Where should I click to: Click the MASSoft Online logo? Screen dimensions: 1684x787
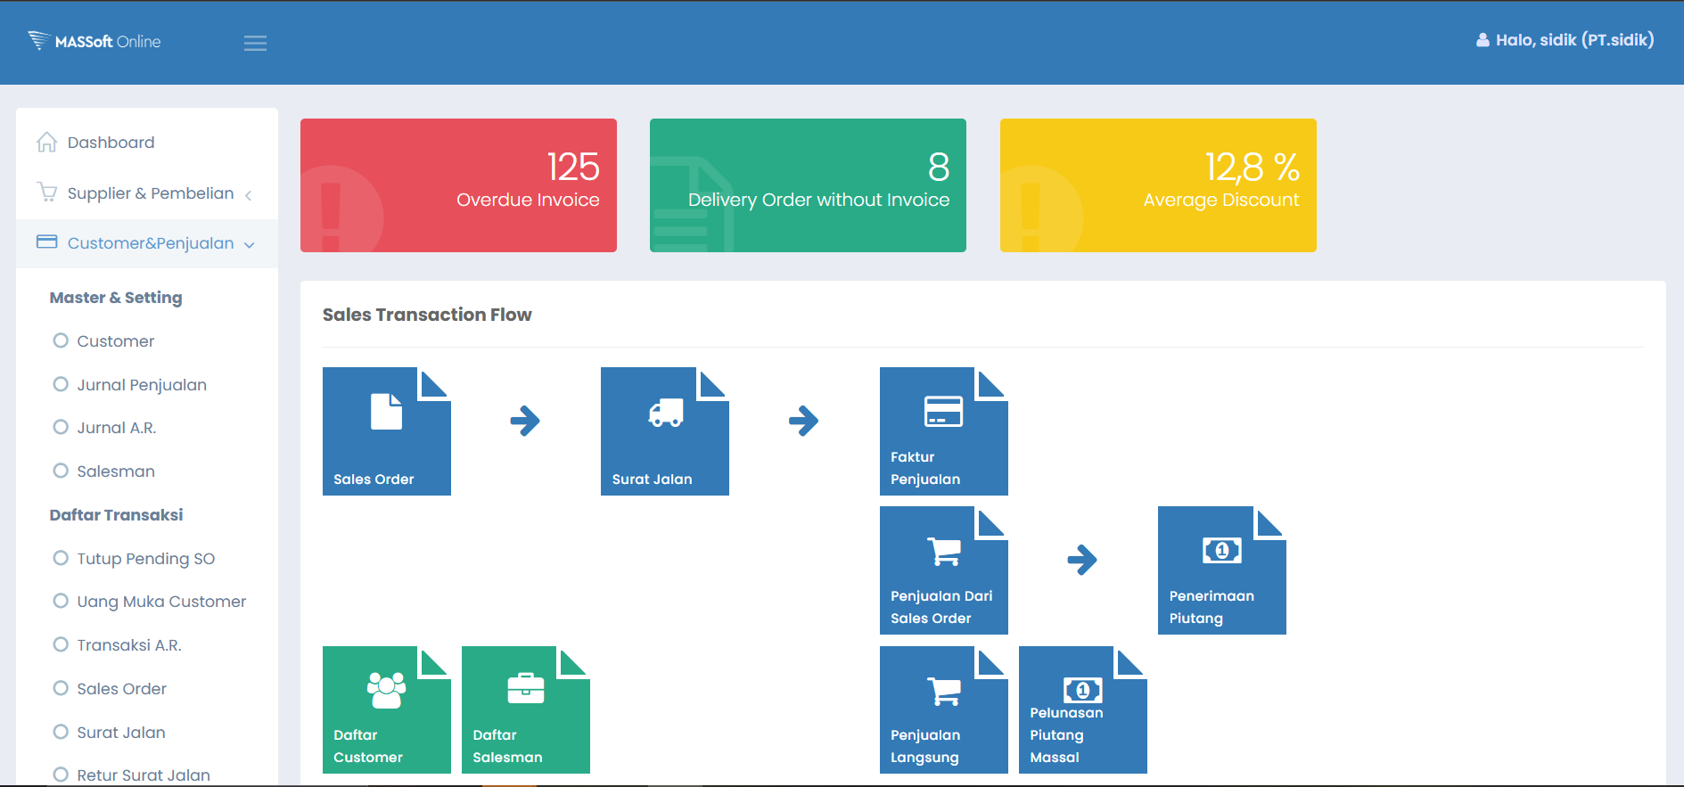coord(94,41)
